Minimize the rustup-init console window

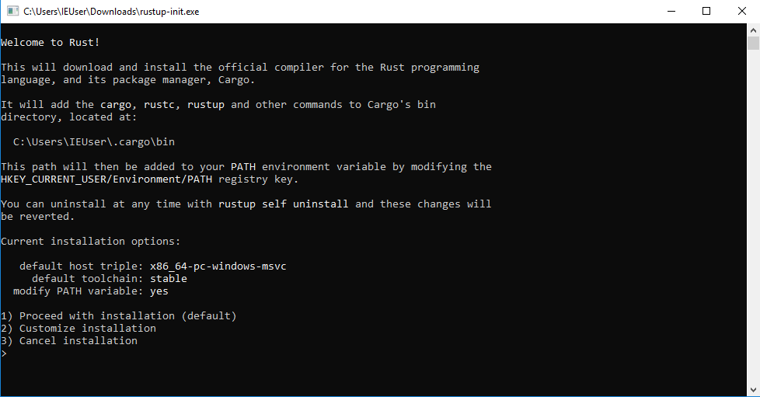[671, 11]
